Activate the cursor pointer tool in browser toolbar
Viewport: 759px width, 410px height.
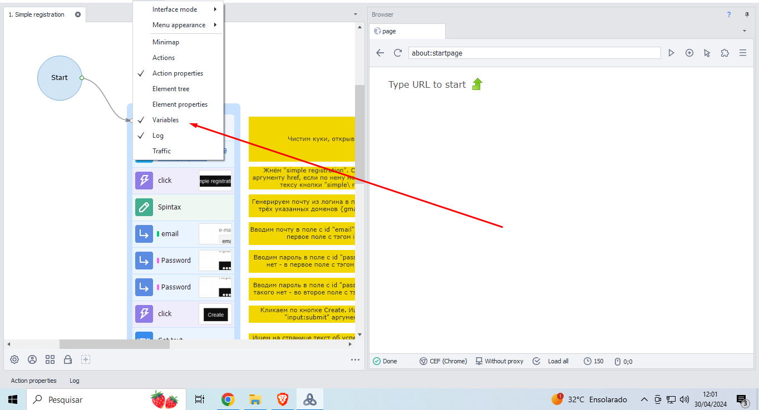707,53
